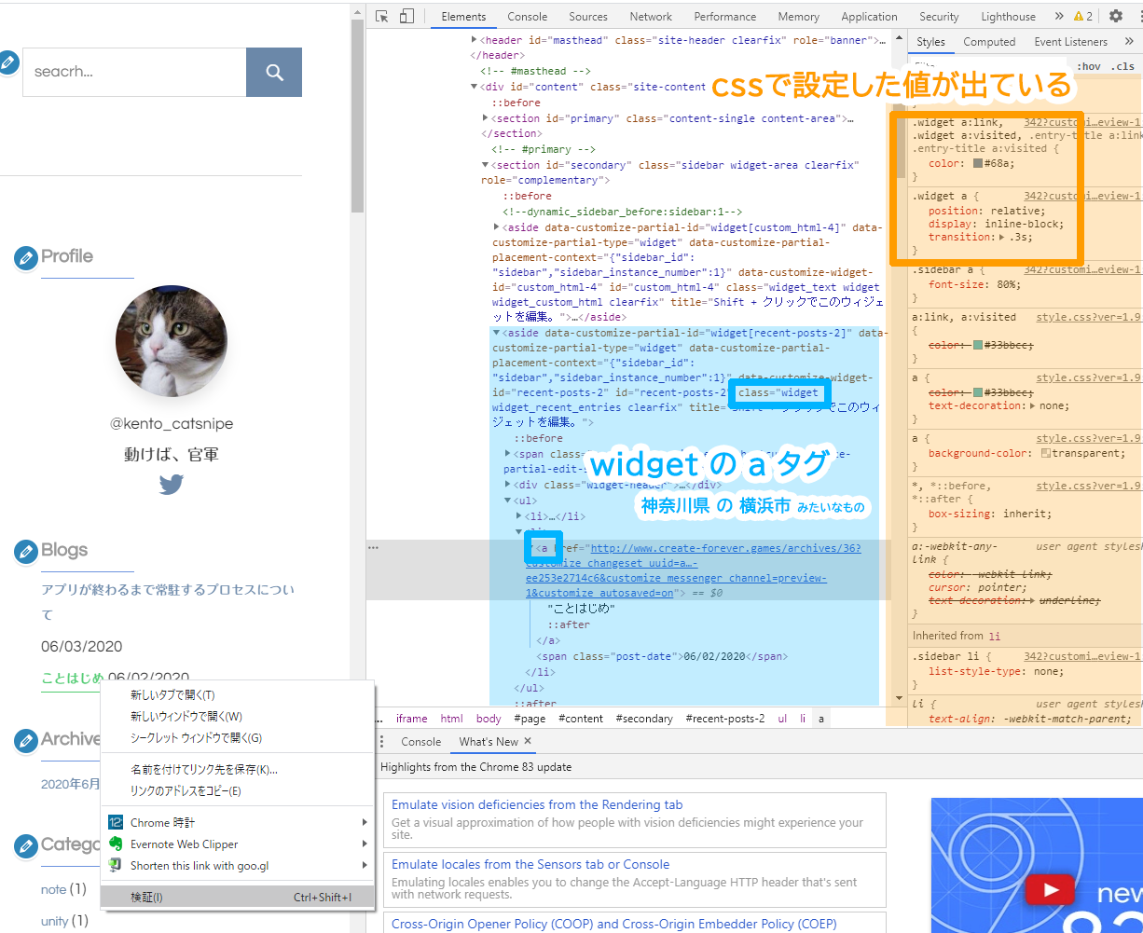Show more sidebar tabs after Event Listeners

click(1129, 42)
